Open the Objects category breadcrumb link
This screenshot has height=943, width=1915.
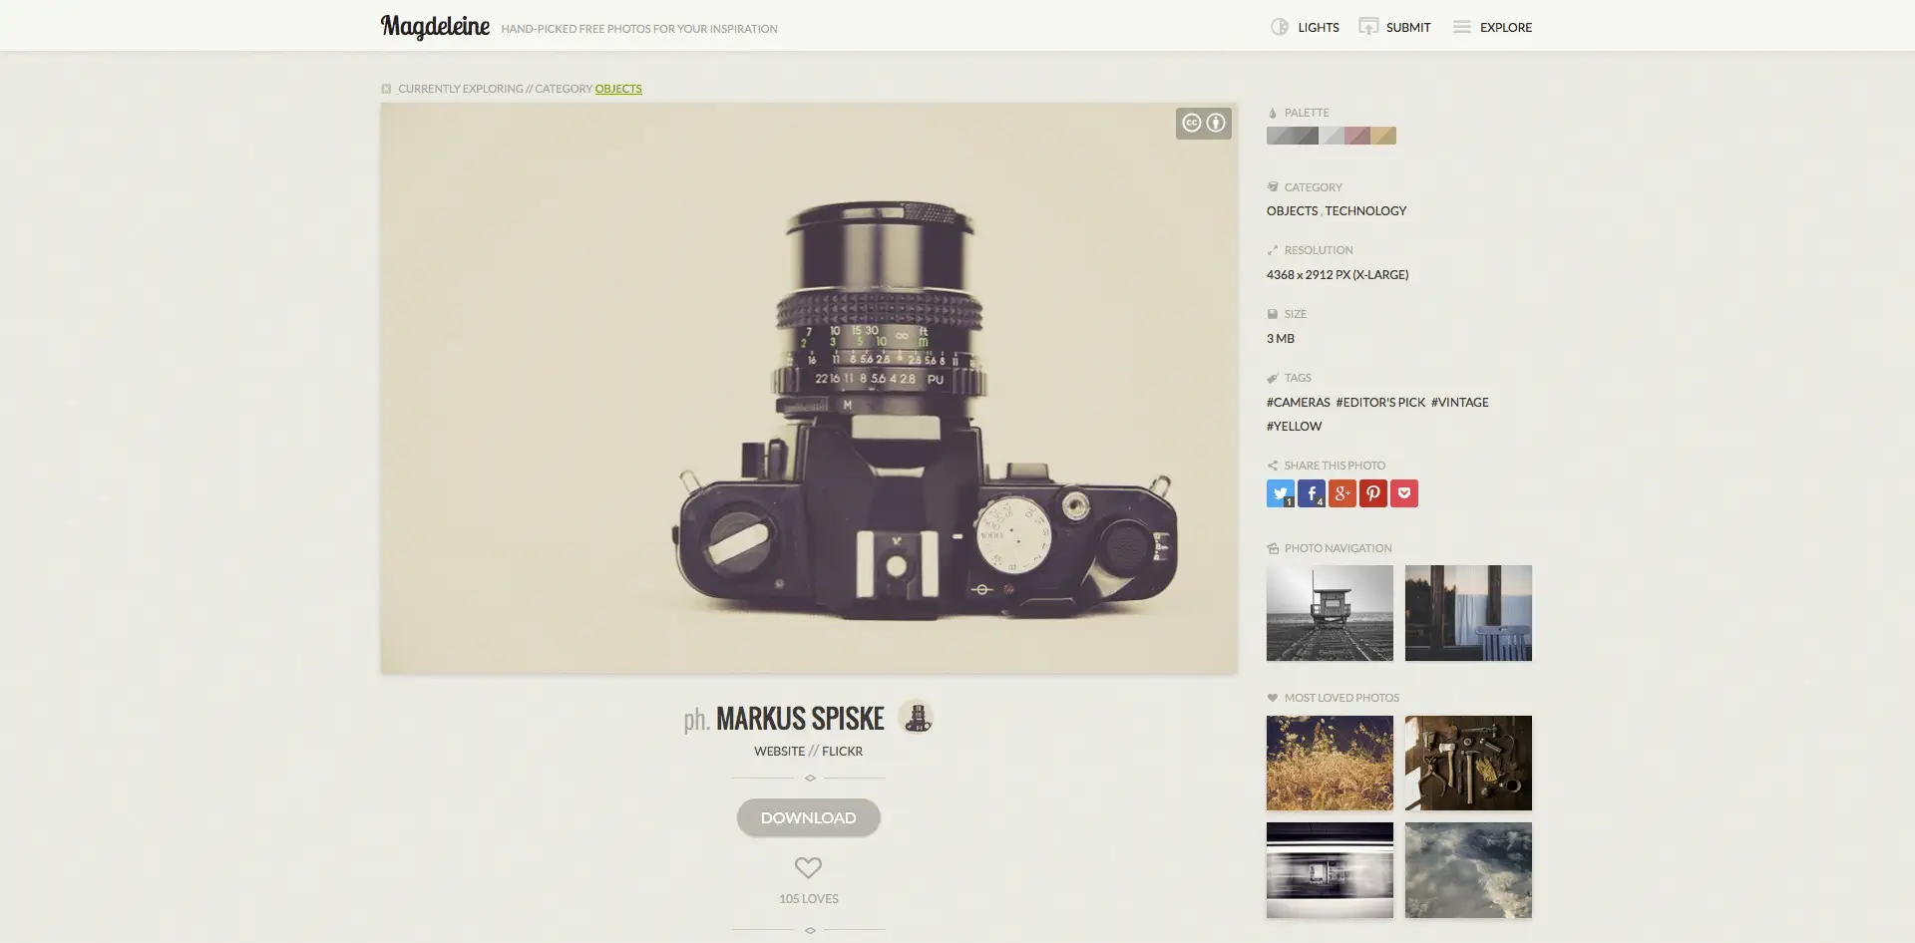[618, 89]
